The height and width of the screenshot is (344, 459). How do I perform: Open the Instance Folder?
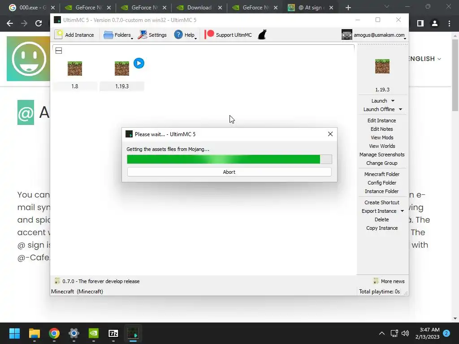(x=382, y=191)
